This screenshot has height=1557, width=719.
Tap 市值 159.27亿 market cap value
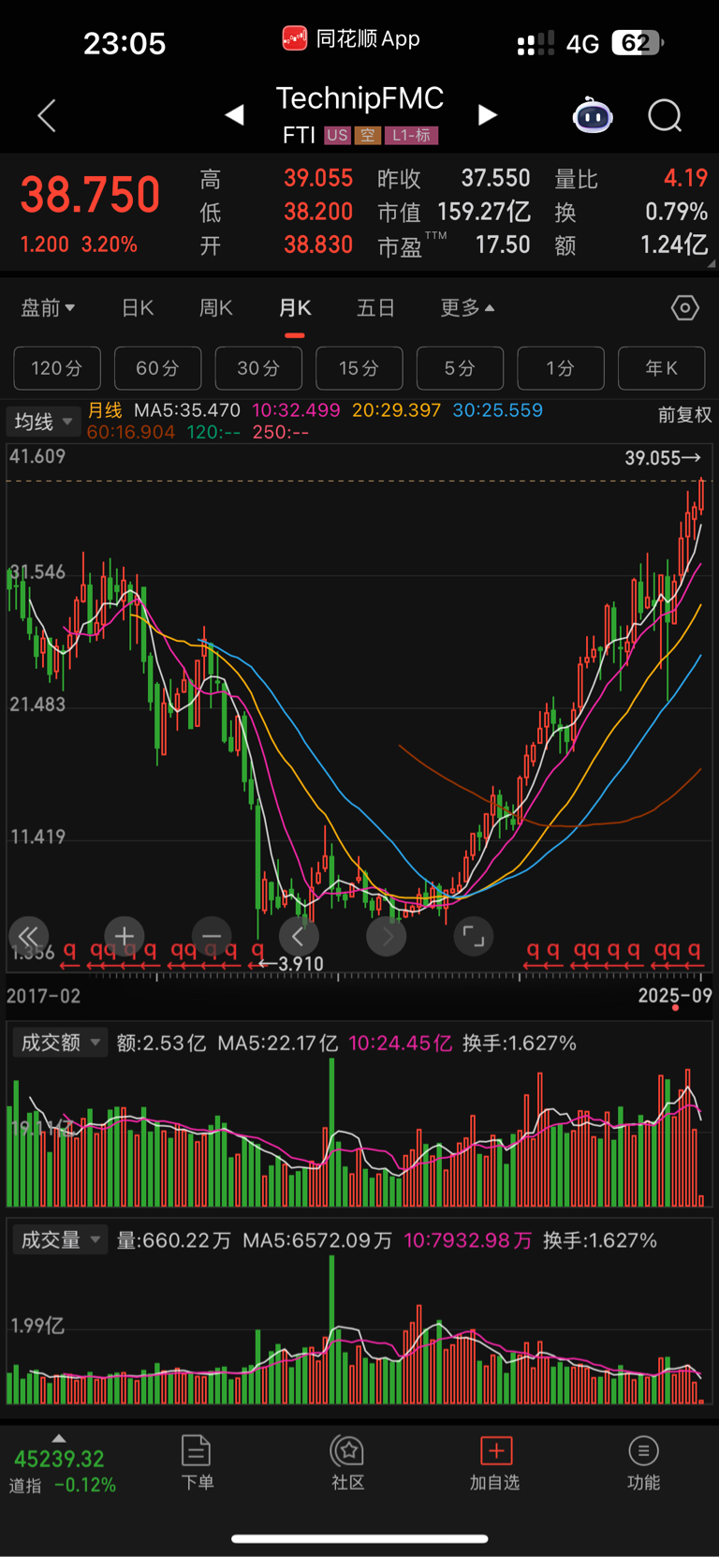click(454, 212)
